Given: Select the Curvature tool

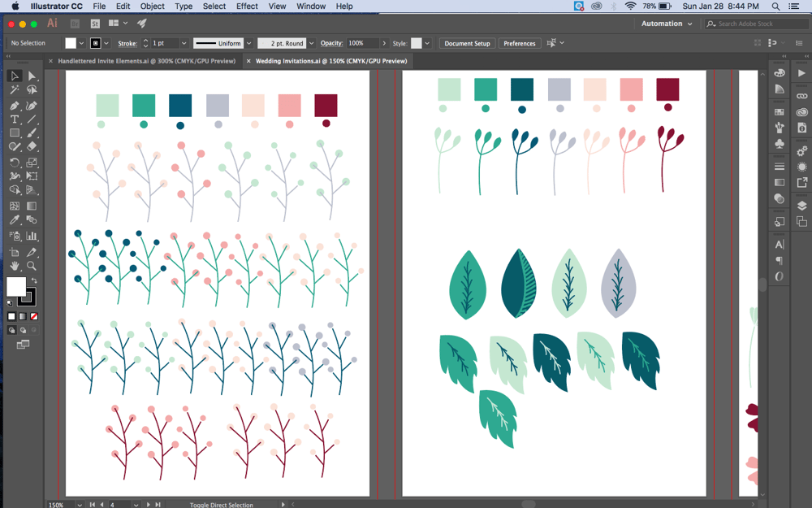Looking at the screenshot, I should (x=32, y=106).
